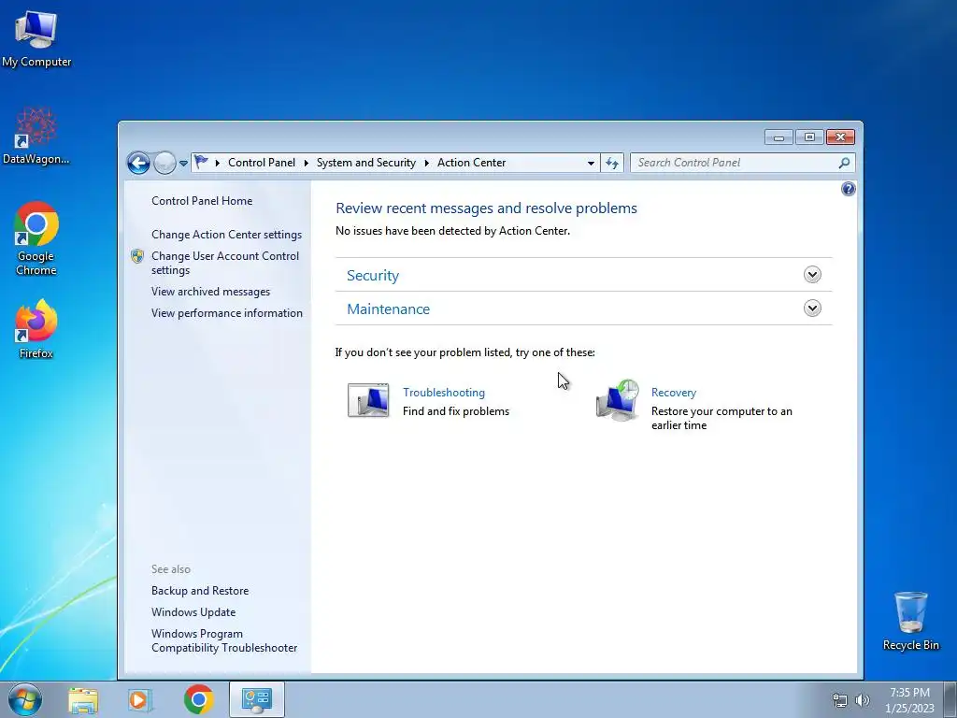957x718 pixels.
Task: Click the UAC shield icon
Action: [137, 256]
